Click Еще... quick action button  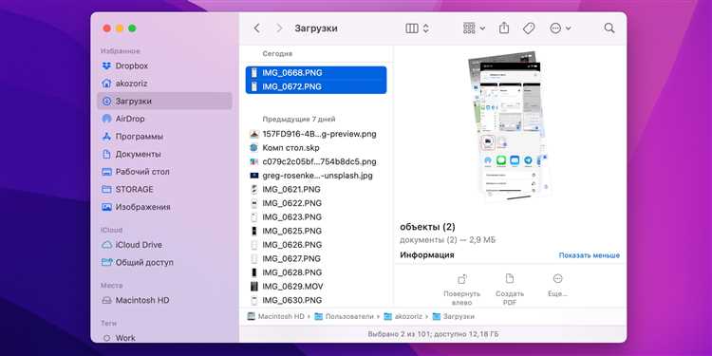[x=557, y=286]
